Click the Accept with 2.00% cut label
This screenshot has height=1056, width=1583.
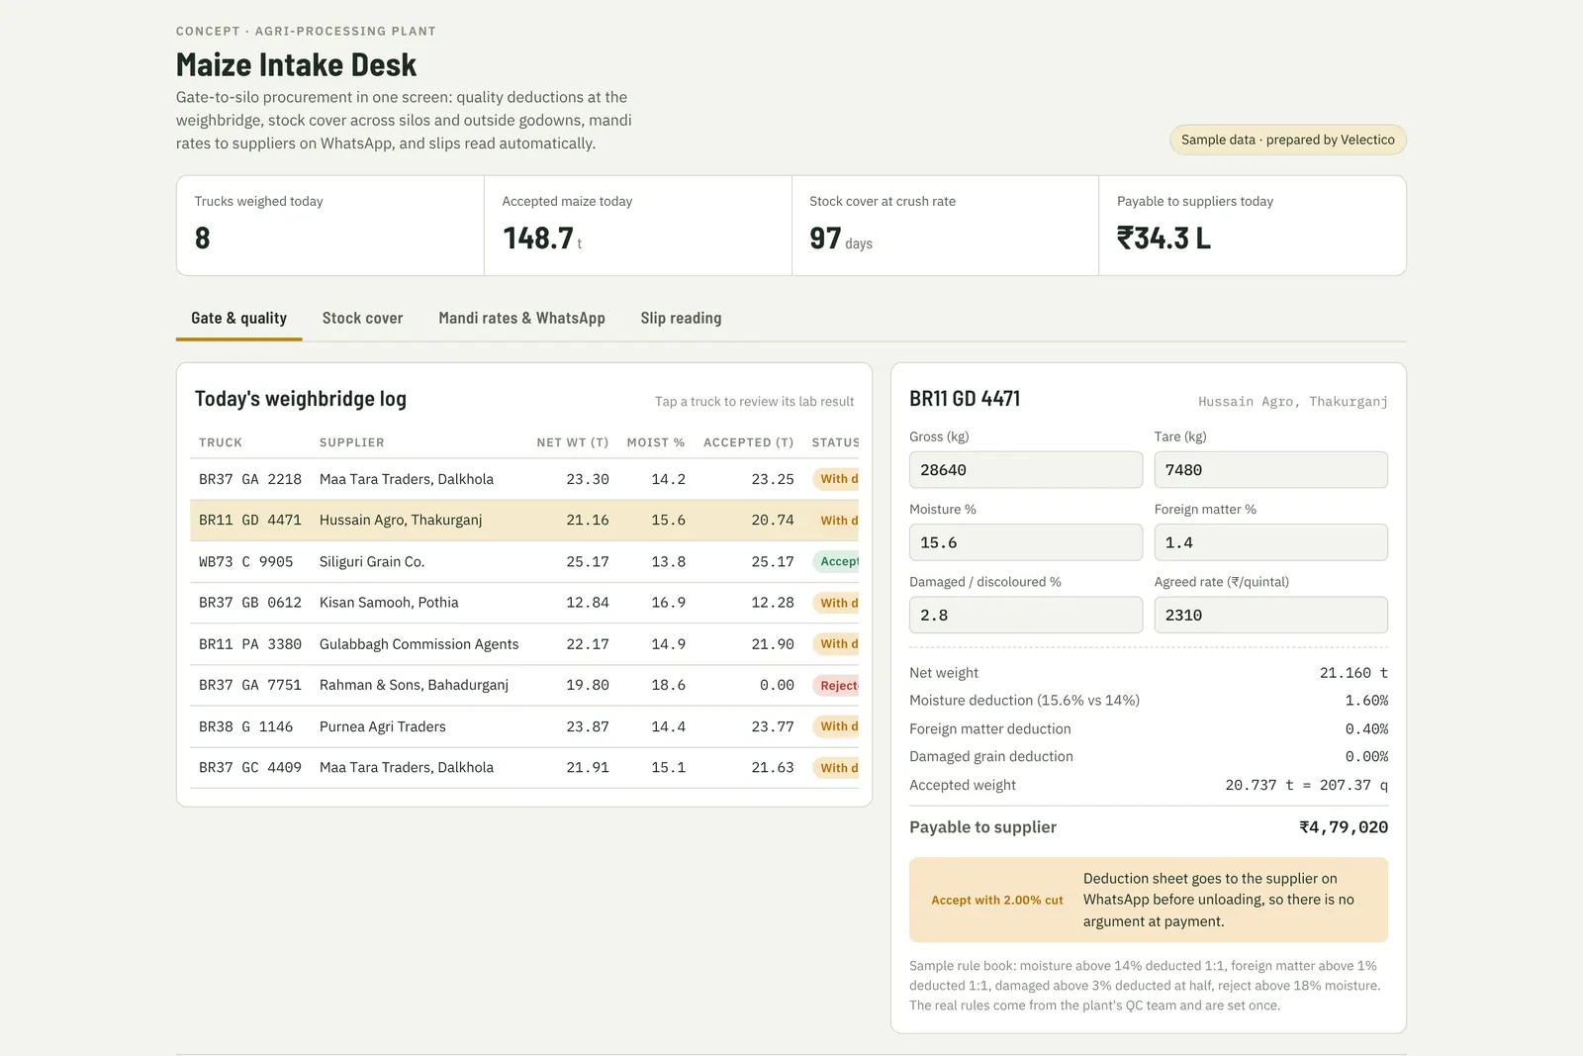(997, 901)
